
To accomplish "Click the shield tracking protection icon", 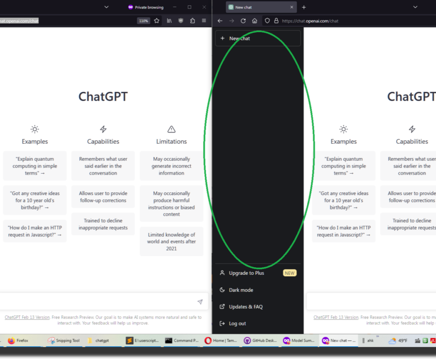I will 267,20.
